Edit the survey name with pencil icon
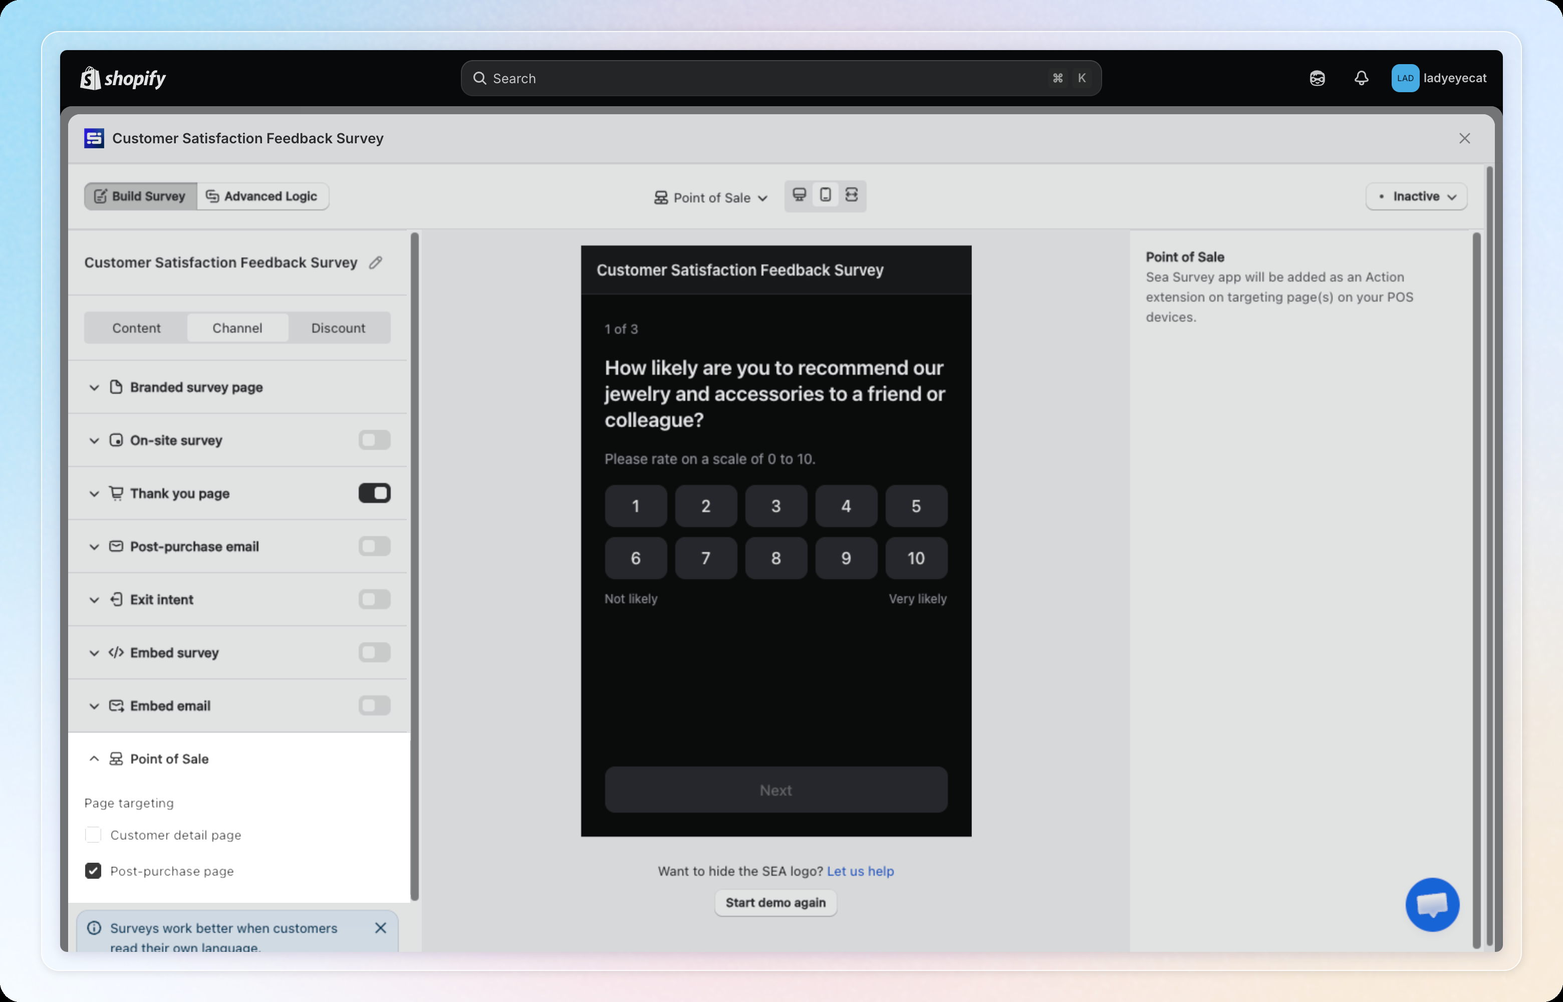 click(x=375, y=263)
